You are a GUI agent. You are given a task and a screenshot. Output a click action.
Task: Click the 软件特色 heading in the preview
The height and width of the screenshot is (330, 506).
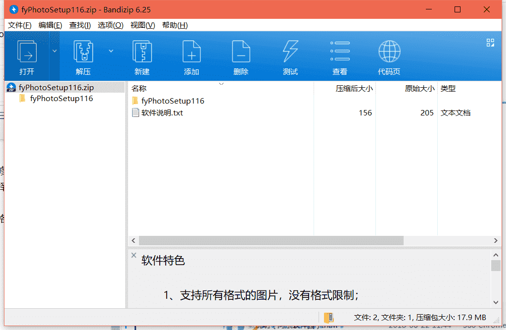tap(163, 260)
